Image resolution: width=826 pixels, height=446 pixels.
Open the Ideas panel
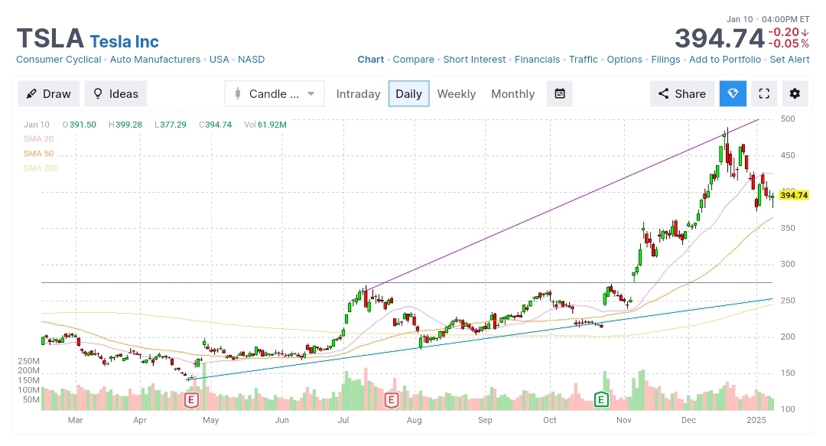[x=115, y=94]
